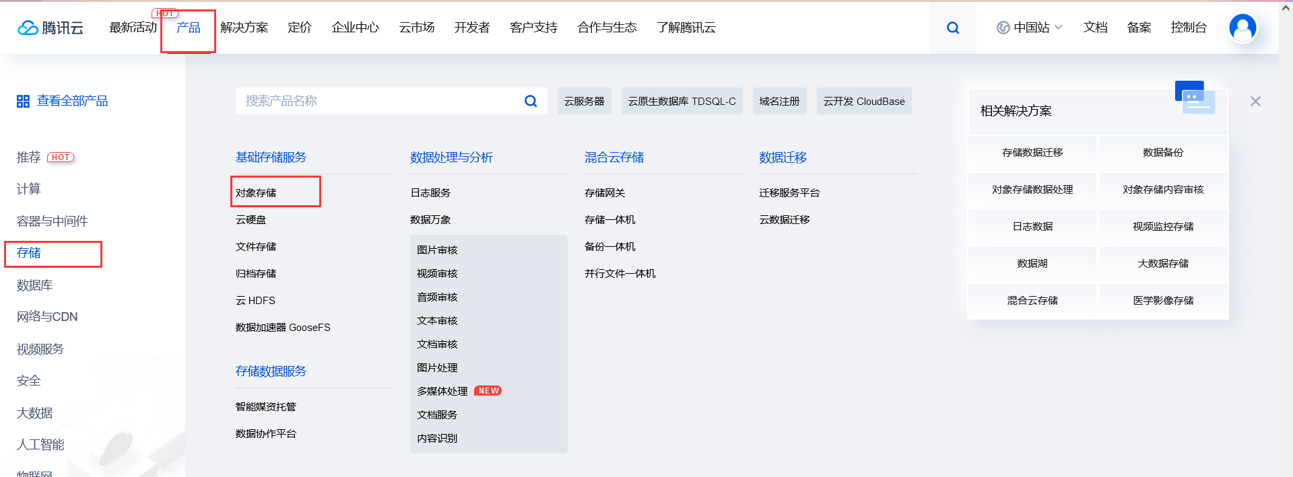Open 文件存储 product link
Image resolution: width=1293 pixels, height=477 pixels.
[x=256, y=247]
